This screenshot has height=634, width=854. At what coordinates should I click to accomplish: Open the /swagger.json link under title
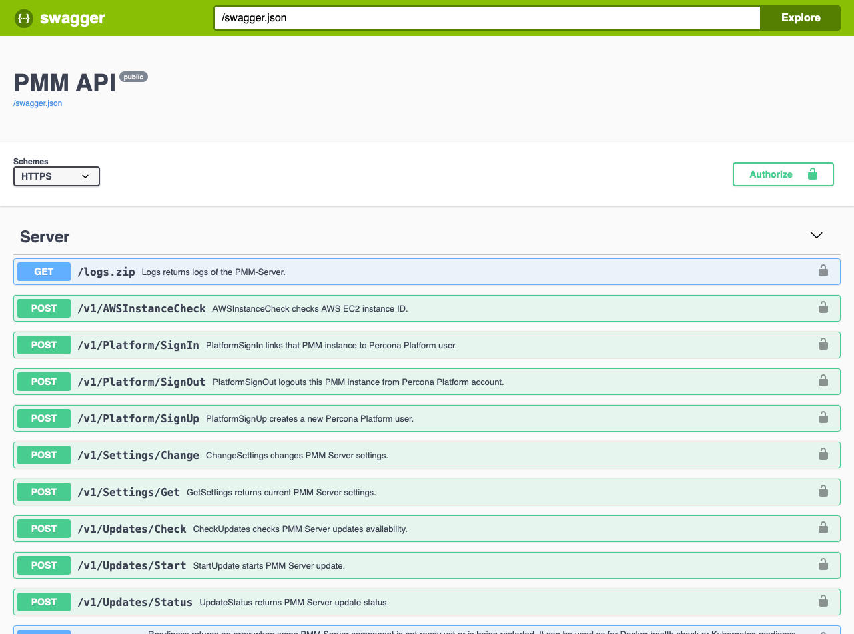coord(38,103)
